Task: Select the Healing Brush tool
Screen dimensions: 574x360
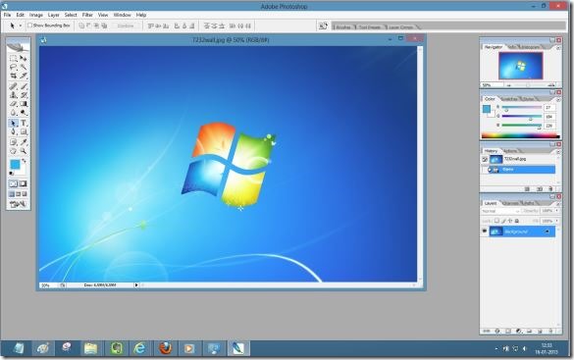Action: point(13,86)
